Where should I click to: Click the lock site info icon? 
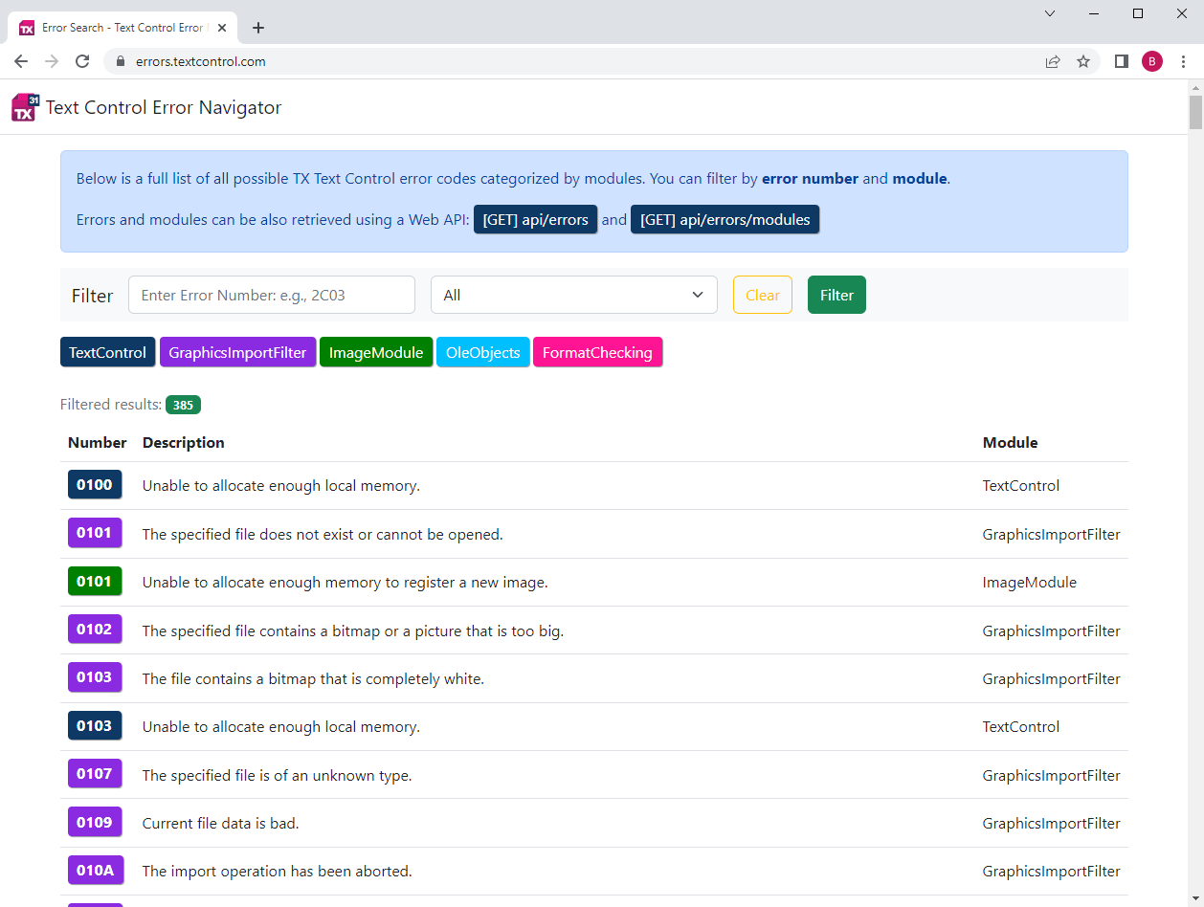tap(121, 61)
